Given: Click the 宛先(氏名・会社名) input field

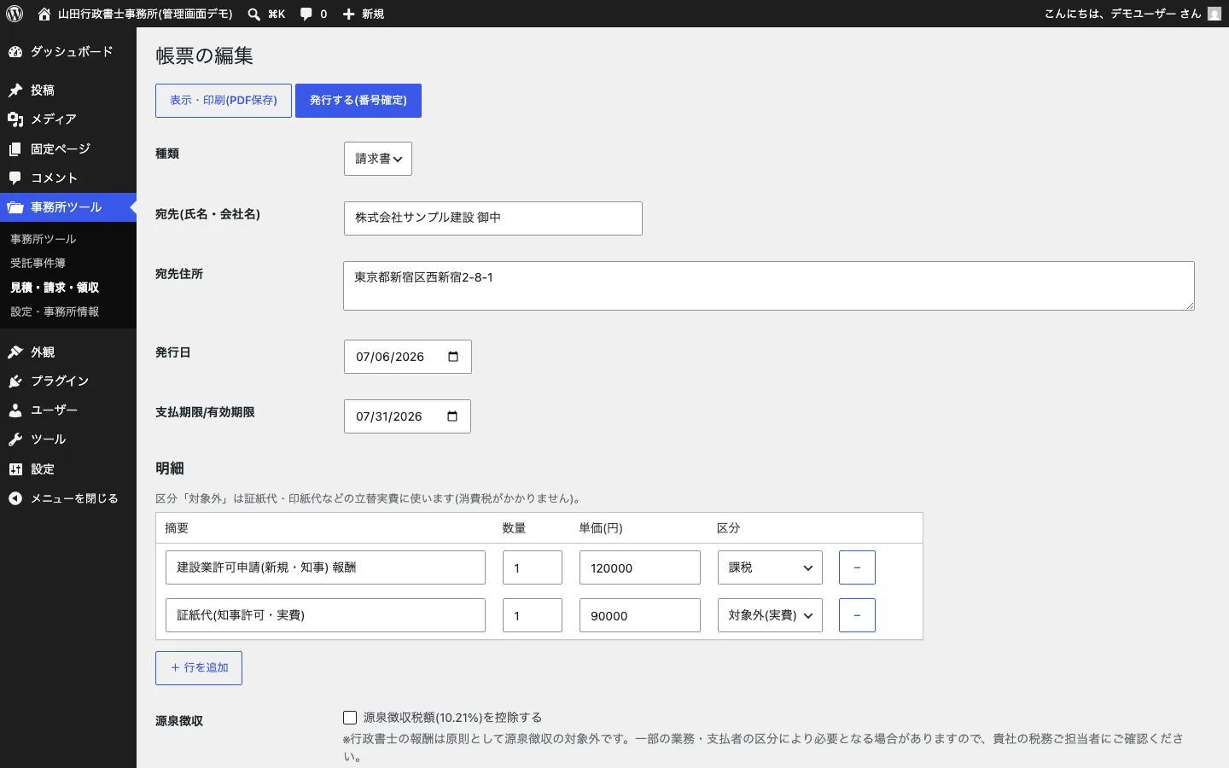Looking at the screenshot, I should pyautogui.click(x=493, y=218).
